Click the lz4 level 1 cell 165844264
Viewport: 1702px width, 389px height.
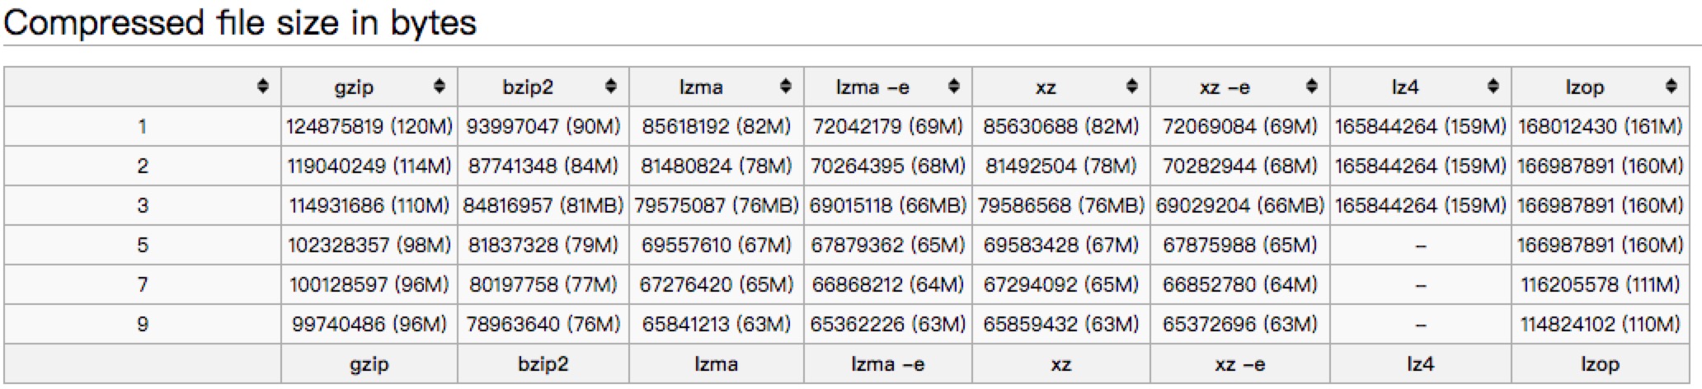pos(1420,127)
